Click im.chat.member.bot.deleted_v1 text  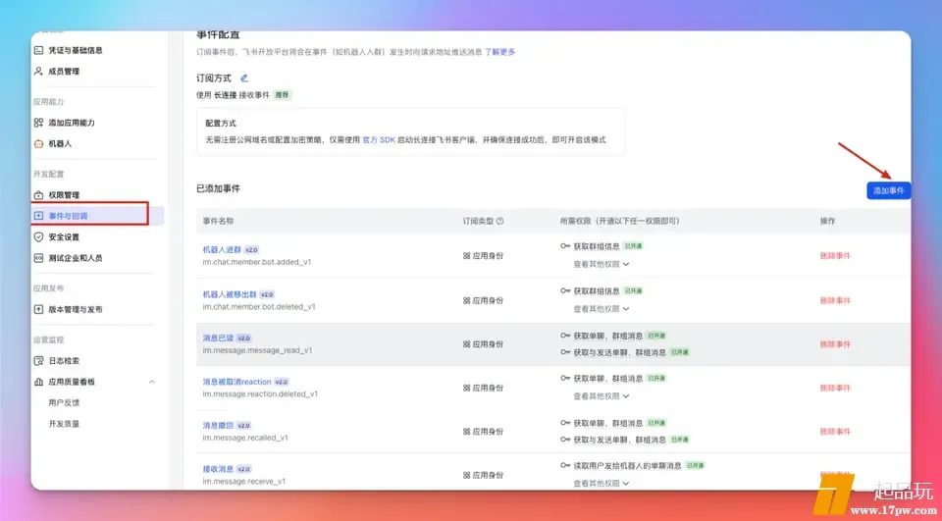tap(259, 307)
